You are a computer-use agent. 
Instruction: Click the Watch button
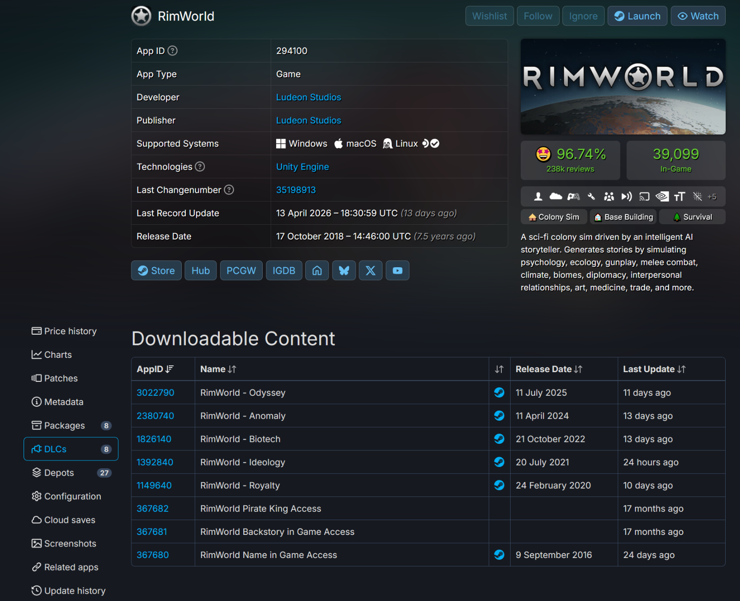698,16
